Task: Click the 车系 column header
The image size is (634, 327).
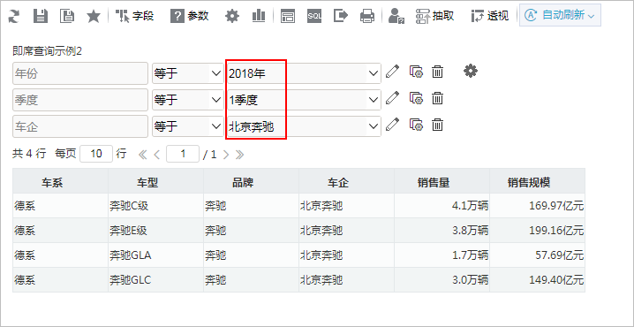Action: (60, 181)
